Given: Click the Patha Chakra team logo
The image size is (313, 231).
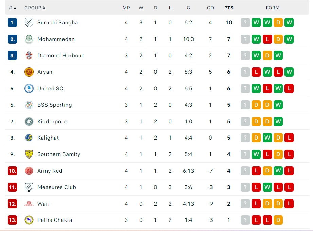Looking at the screenshot, I should tap(29, 220).
